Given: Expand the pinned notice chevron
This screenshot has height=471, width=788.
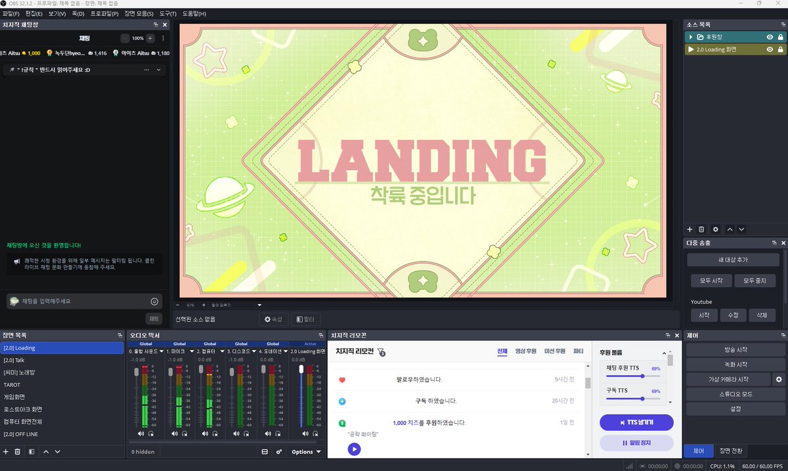Looking at the screenshot, I should click(158, 70).
